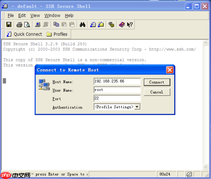Maximize the SSH Secure Shell window

tap(196, 6)
